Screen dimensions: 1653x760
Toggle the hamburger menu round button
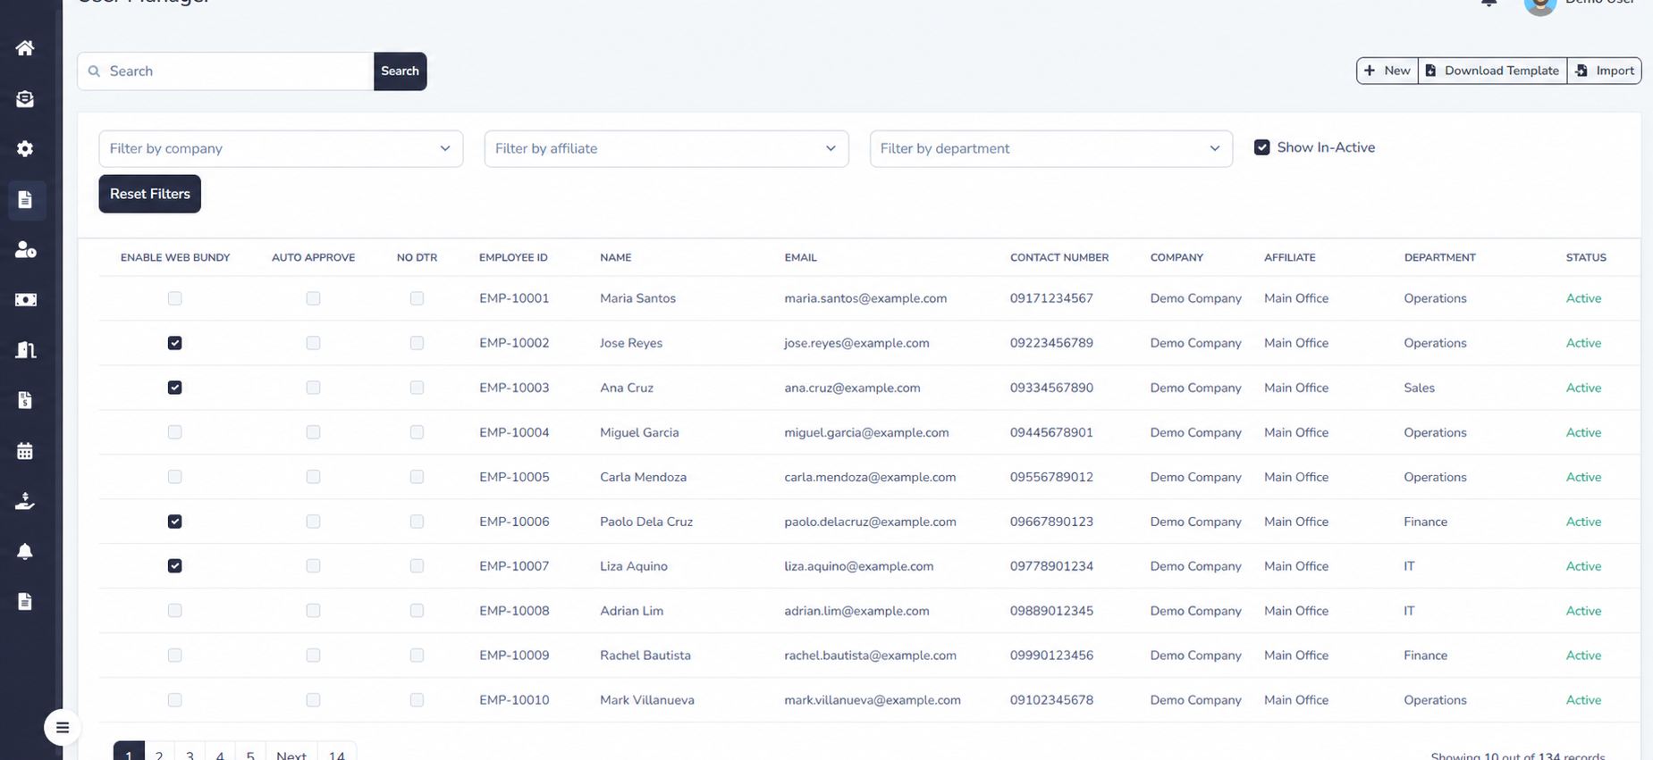(x=63, y=727)
